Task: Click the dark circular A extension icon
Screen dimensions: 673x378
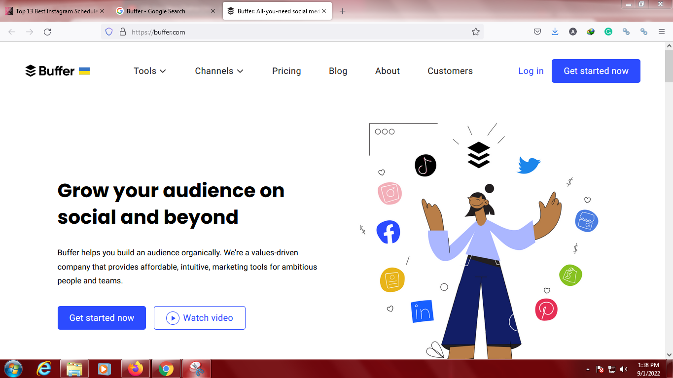Action: pyautogui.click(x=572, y=32)
